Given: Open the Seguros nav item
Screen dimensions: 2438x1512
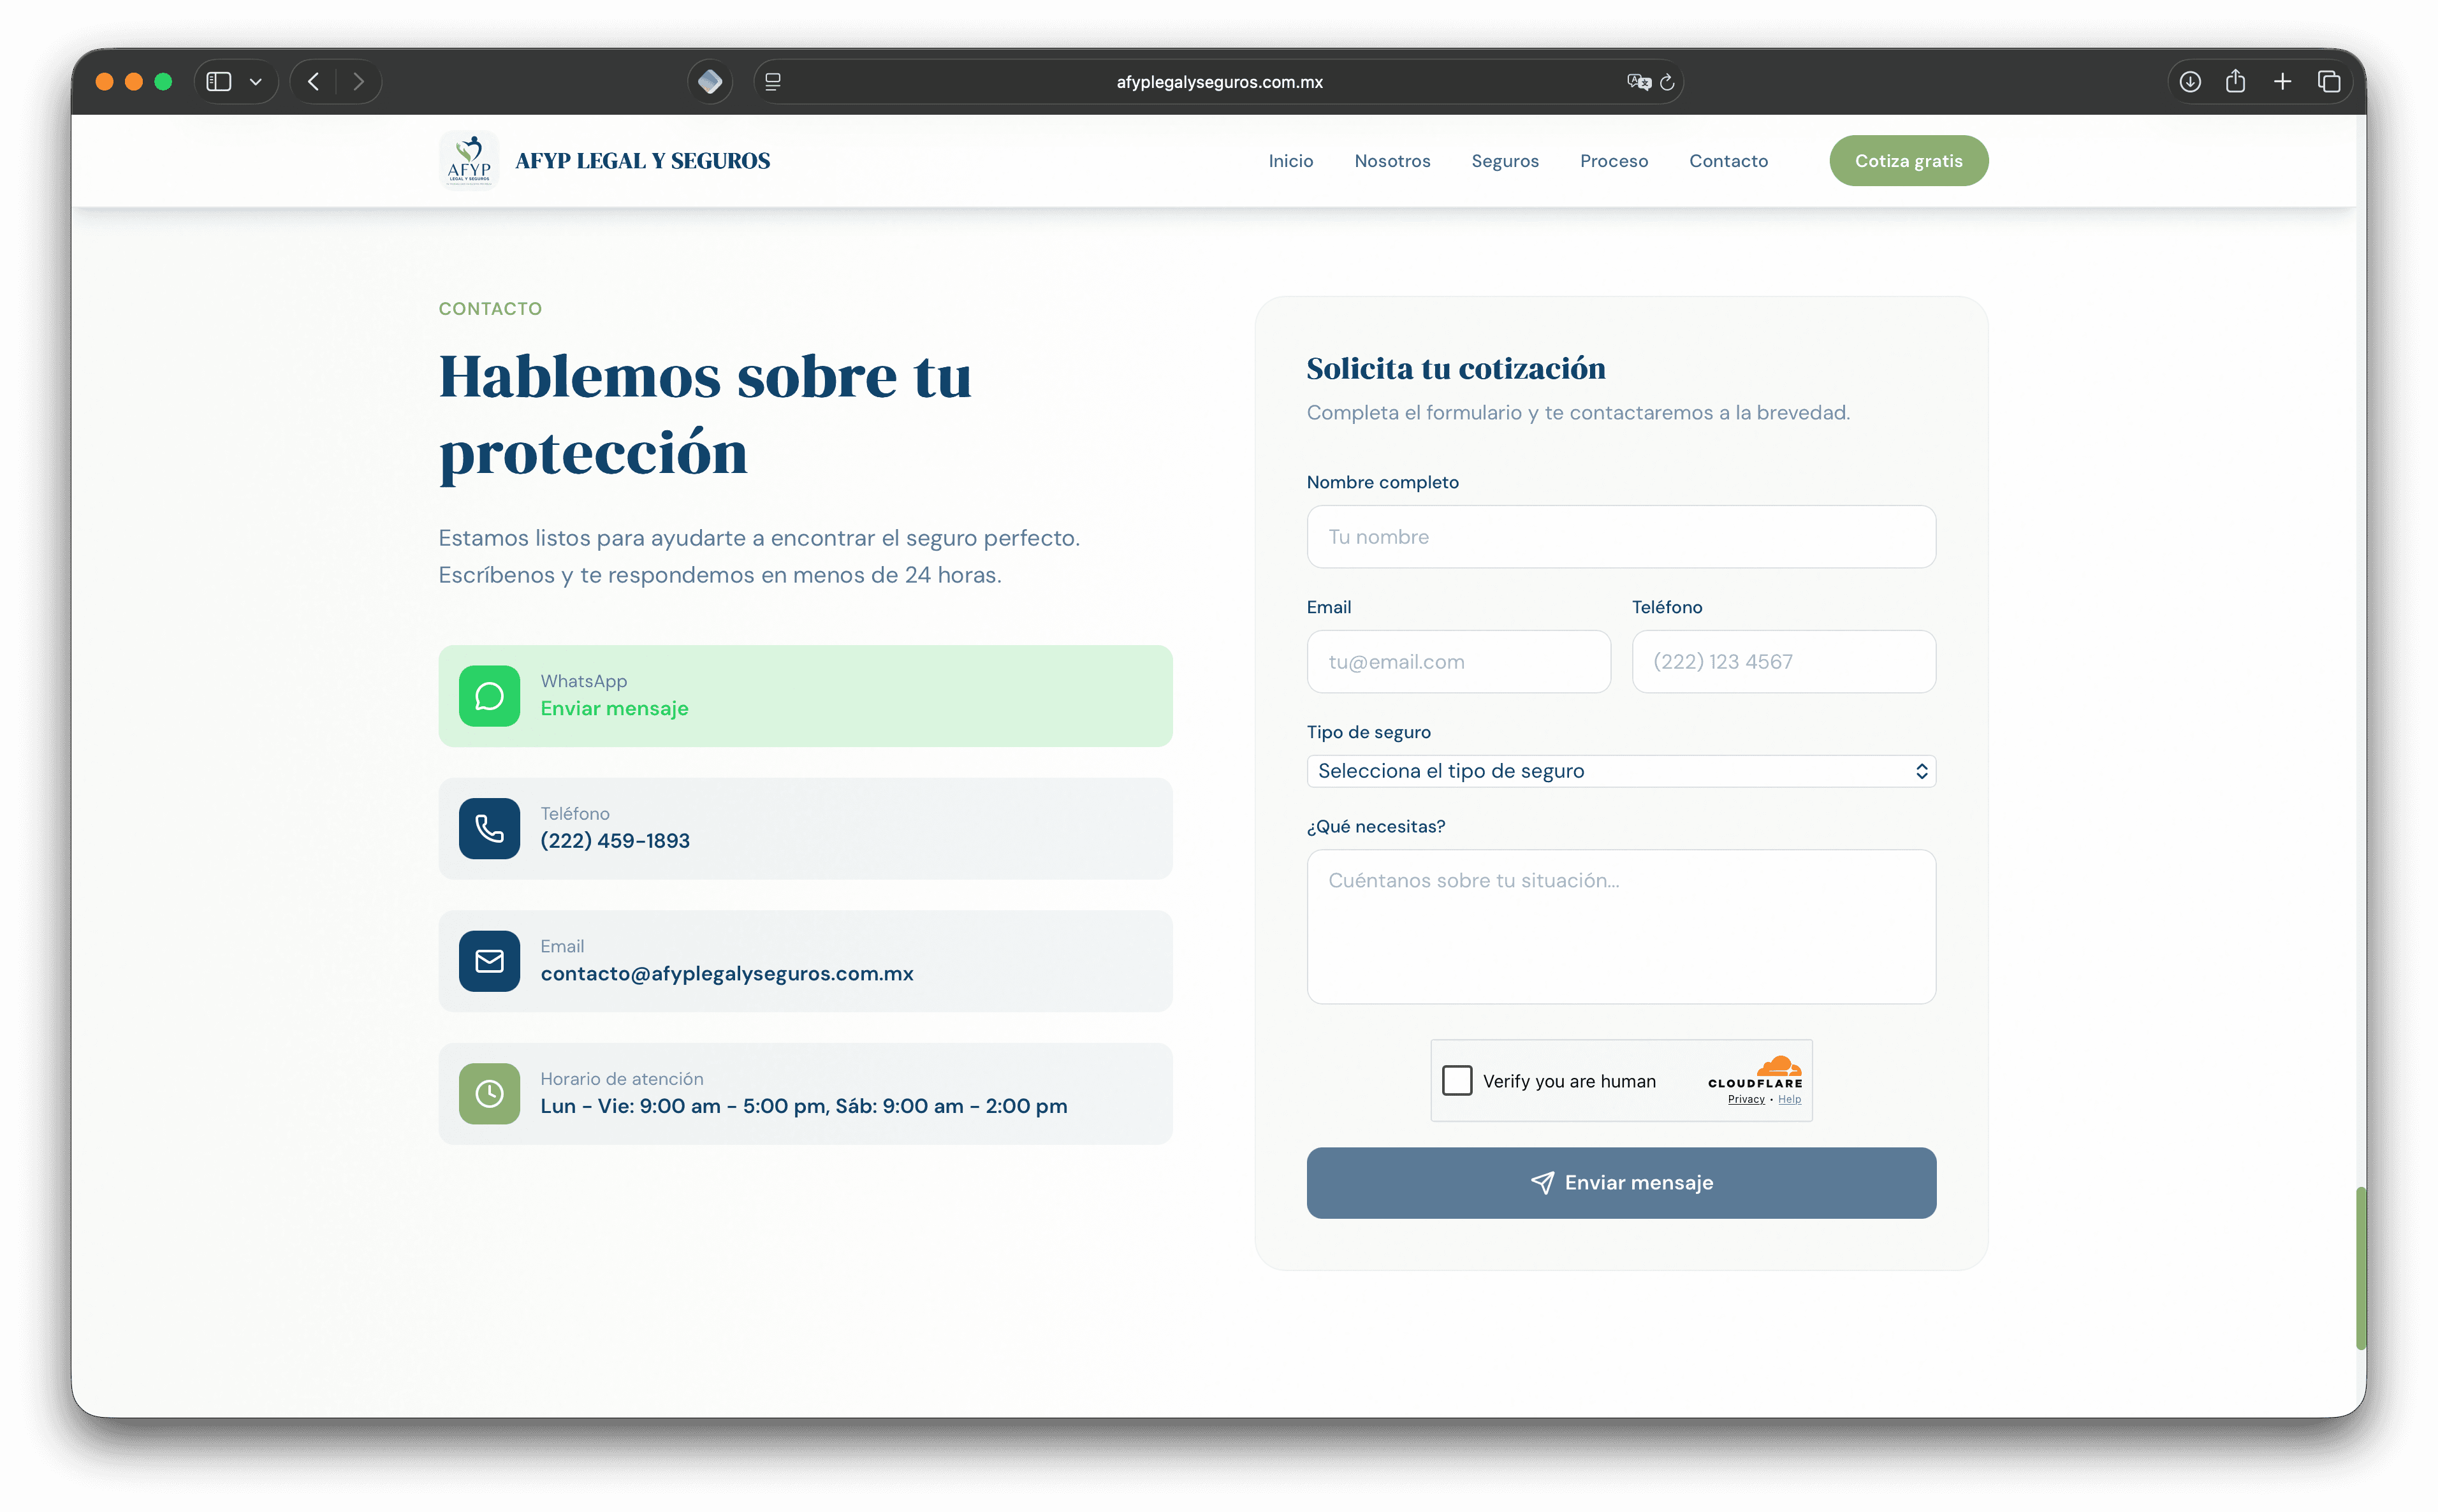Looking at the screenshot, I should click(x=1505, y=161).
